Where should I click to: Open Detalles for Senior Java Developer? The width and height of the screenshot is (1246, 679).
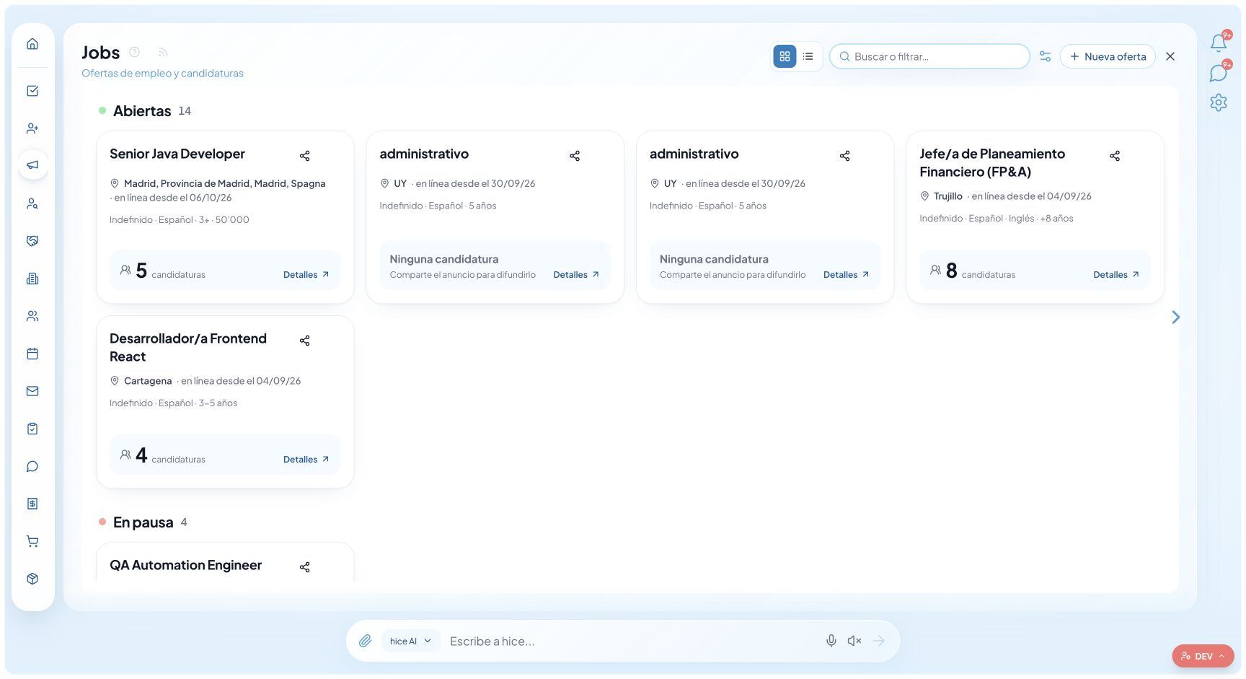point(306,275)
